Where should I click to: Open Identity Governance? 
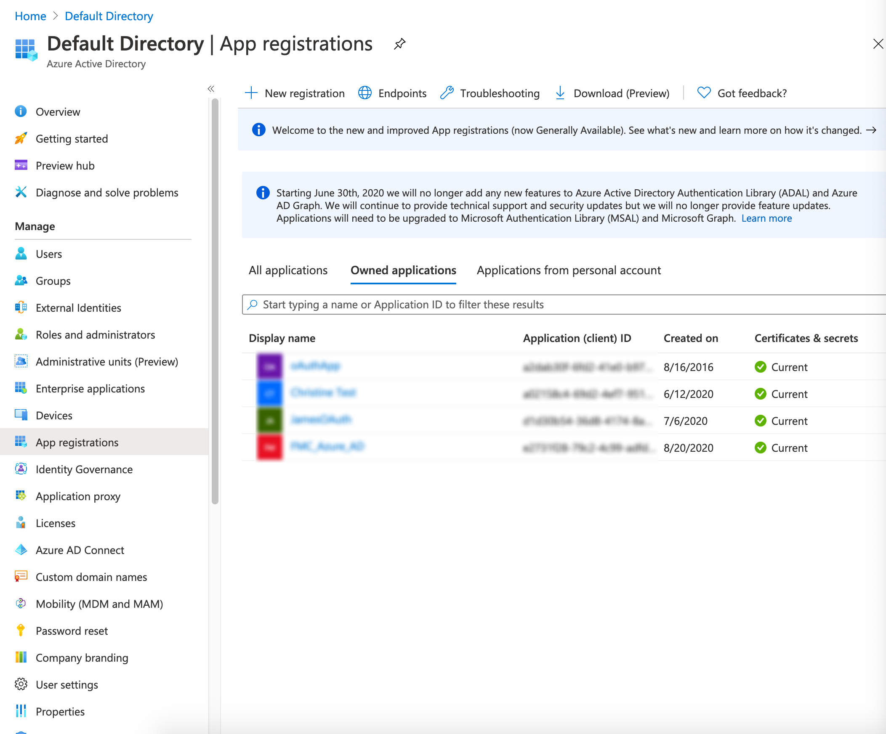(x=84, y=469)
